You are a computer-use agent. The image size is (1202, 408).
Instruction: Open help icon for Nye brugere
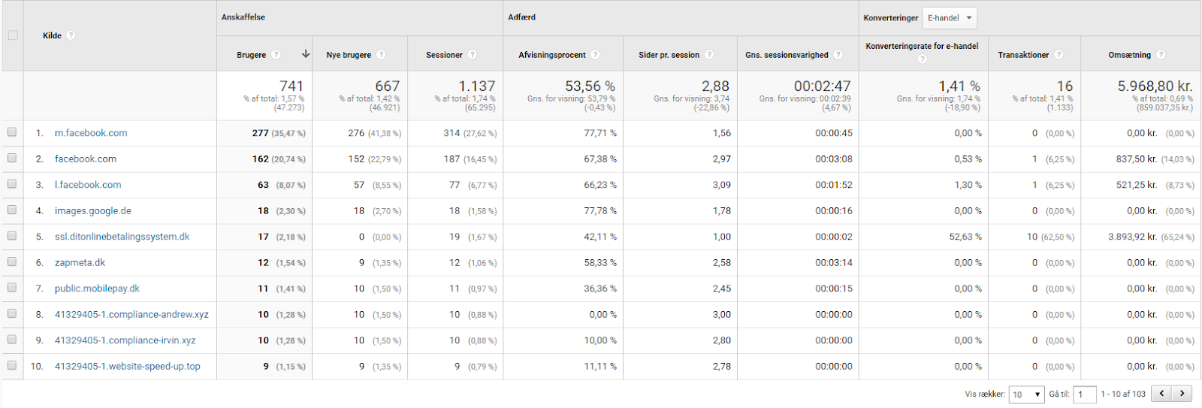(x=381, y=55)
